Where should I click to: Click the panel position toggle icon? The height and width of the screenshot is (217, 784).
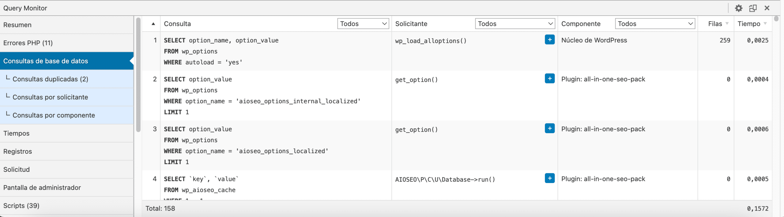753,8
